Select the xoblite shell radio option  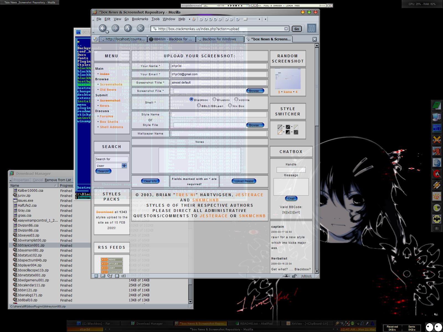click(x=236, y=99)
